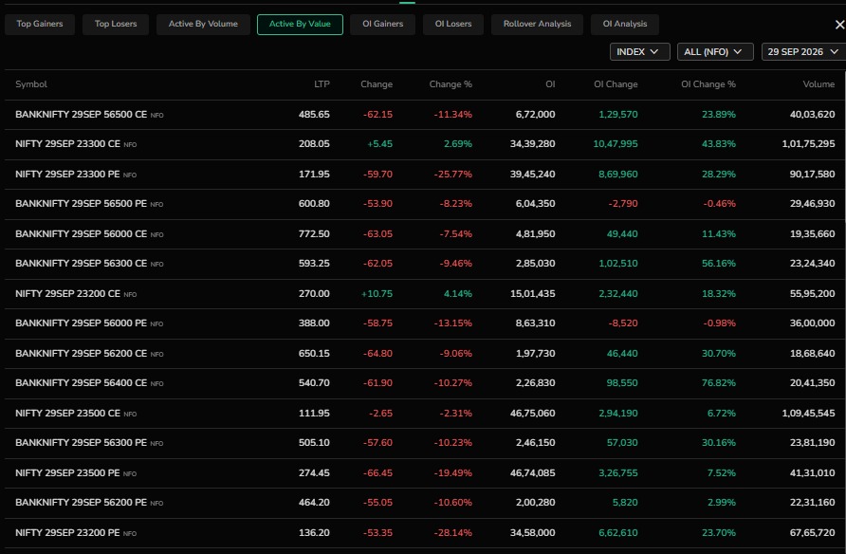Select Active By Value tab
Image resolution: width=846 pixels, height=554 pixels.
tap(300, 25)
